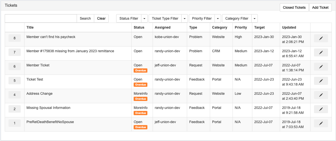Click the Status Filter button

[129, 18]
